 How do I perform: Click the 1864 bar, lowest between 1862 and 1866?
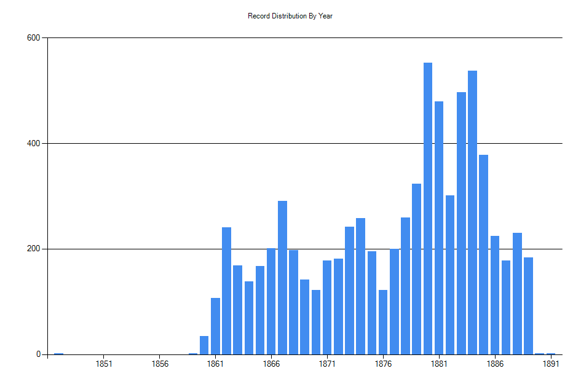(x=249, y=318)
